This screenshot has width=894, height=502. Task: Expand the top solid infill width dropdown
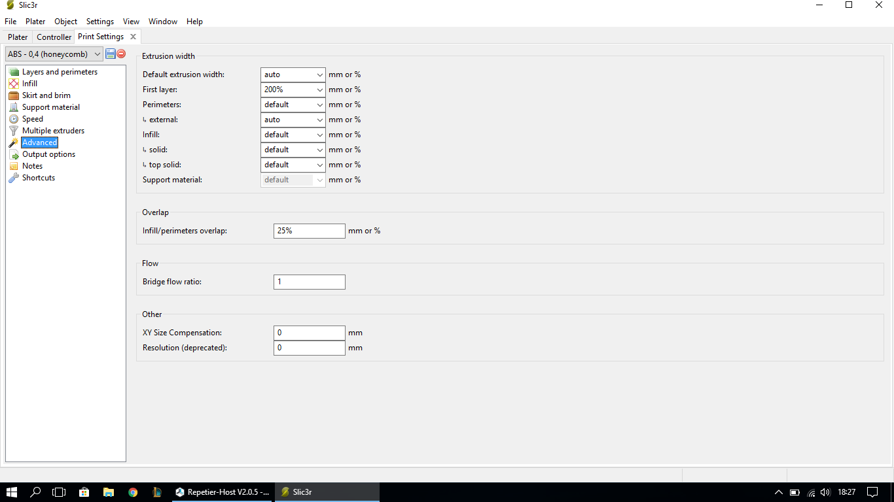pos(319,165)
